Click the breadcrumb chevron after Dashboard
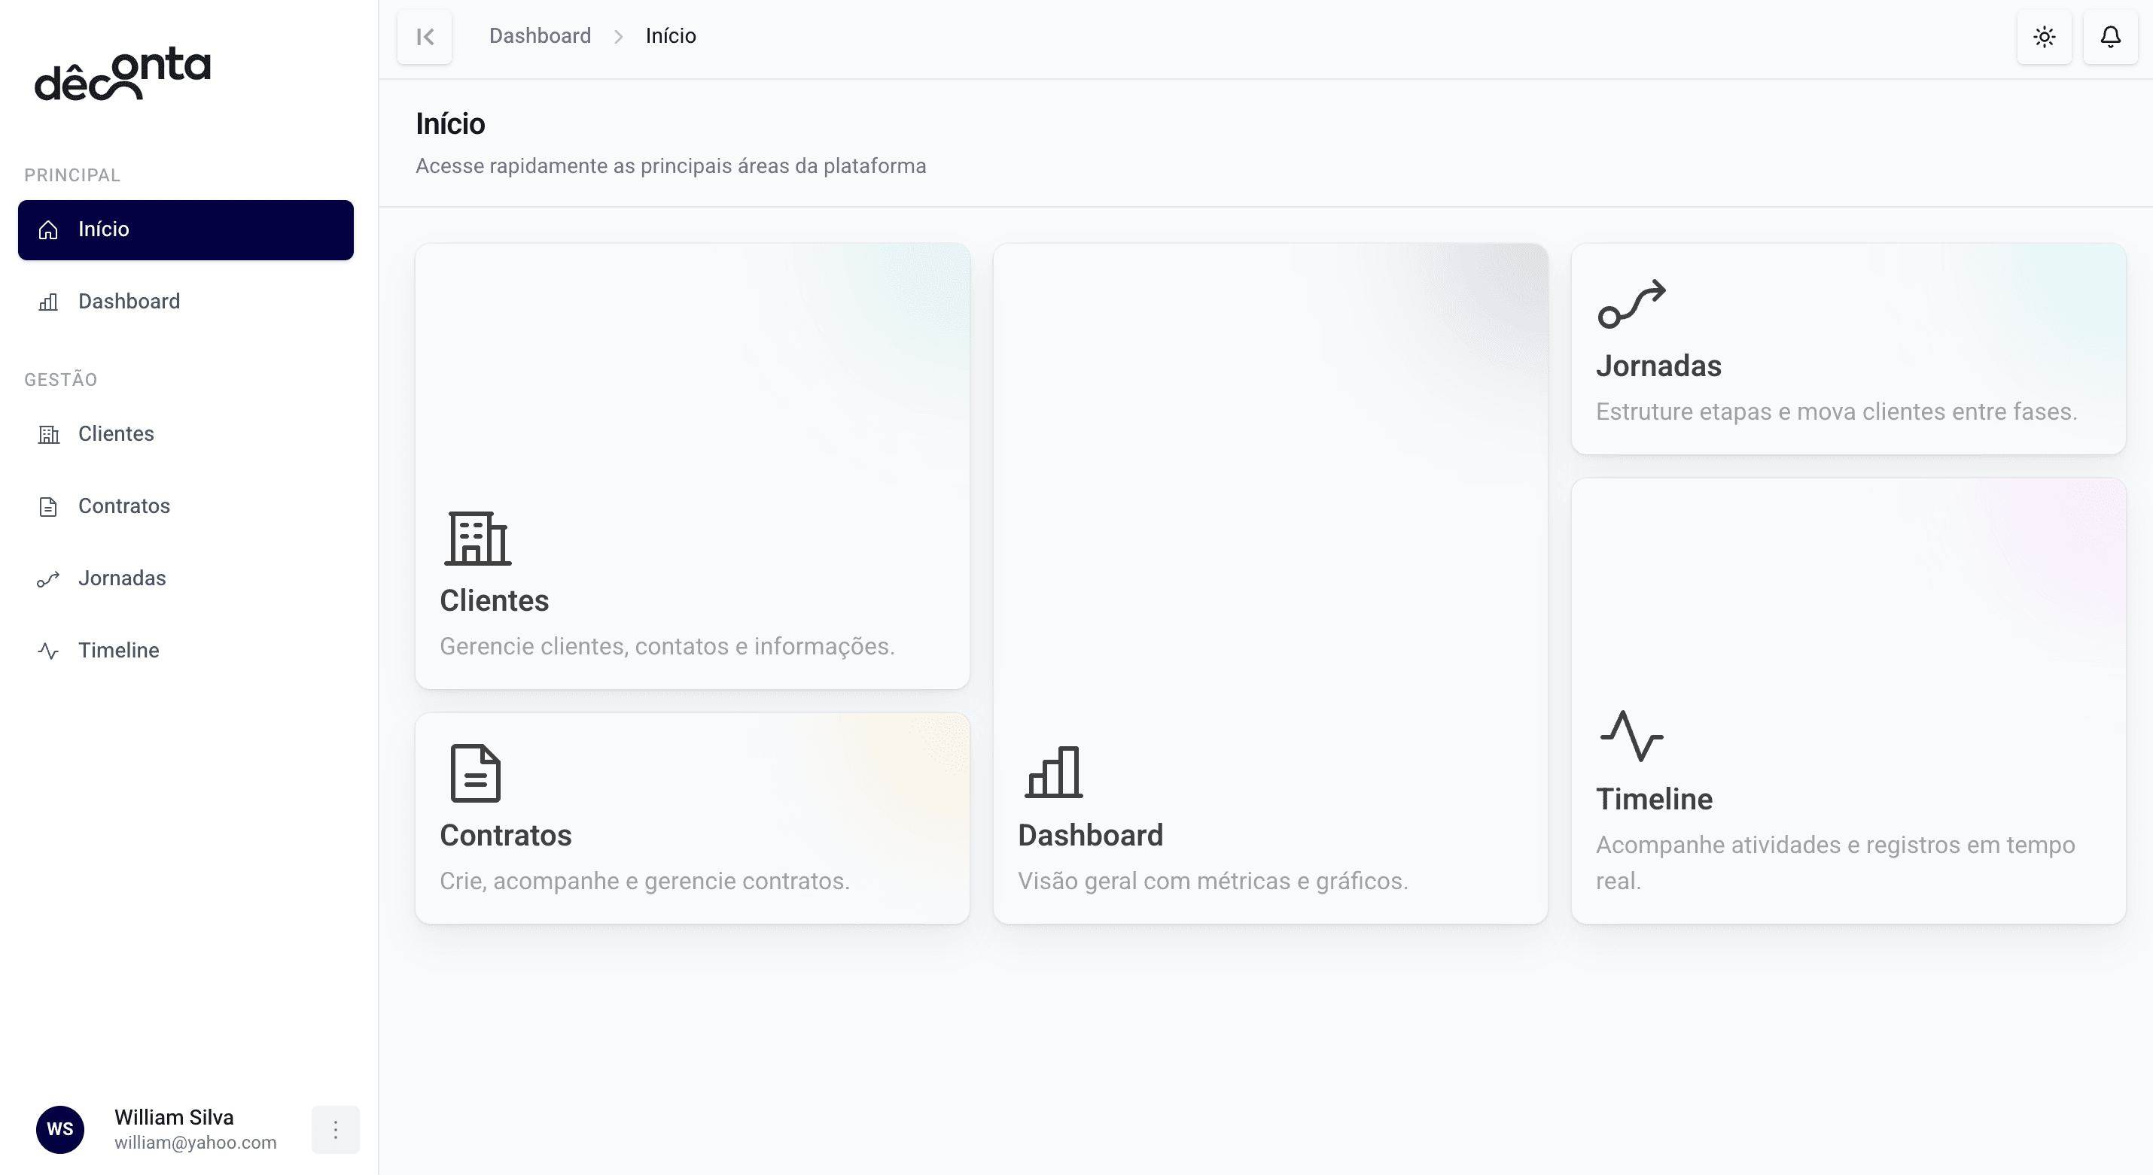 [619, 36]
